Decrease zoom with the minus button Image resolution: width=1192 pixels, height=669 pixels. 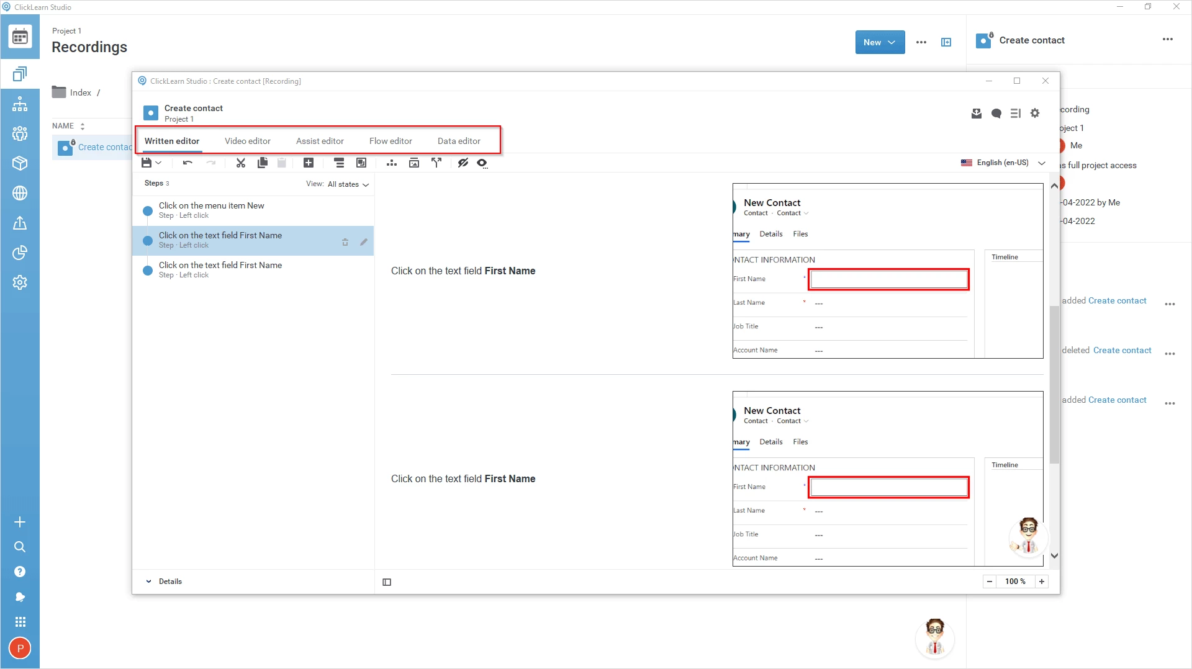[x=990, y=581]
